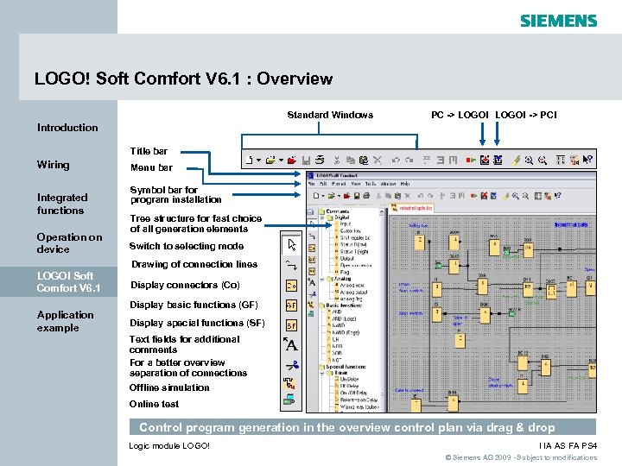
Task: Click the Cut scissors icon in enlarged toolbar
Action: click(337, 161)
